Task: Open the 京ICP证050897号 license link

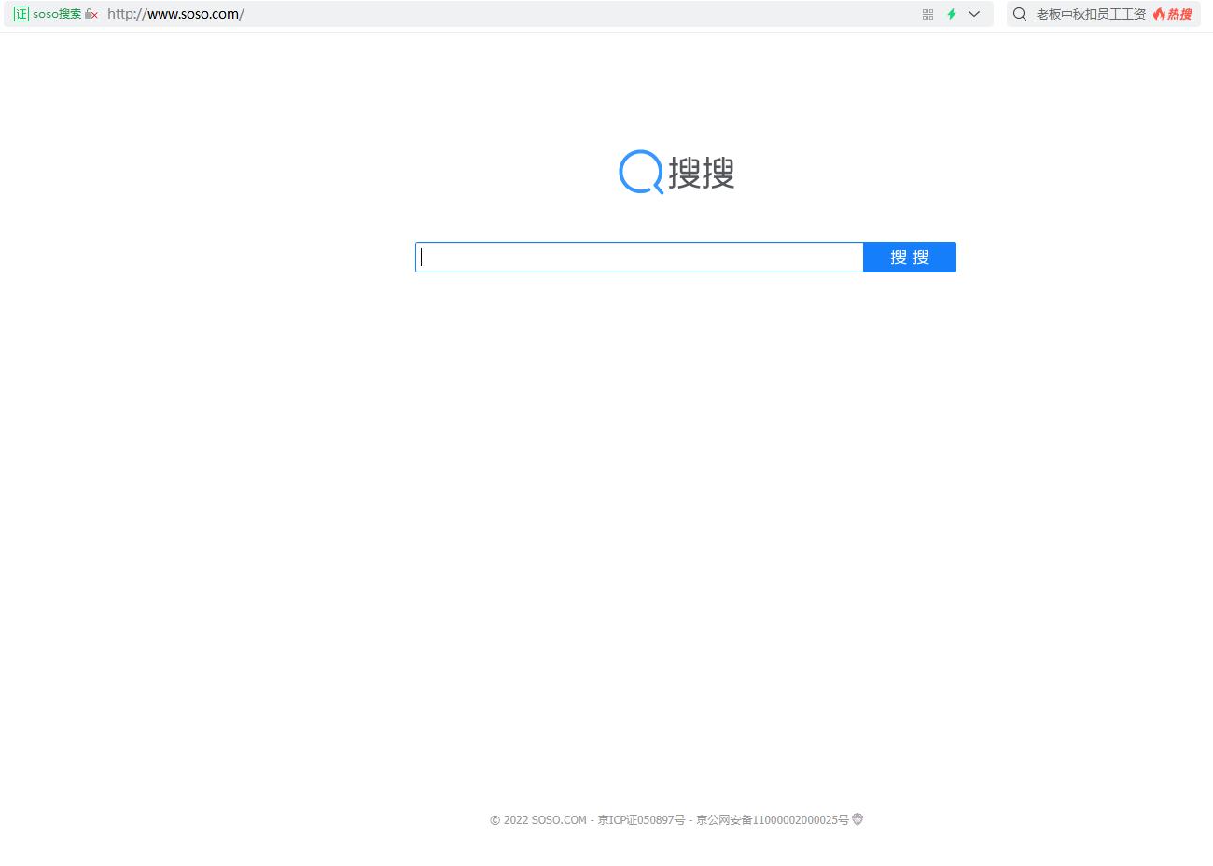Action: pyautogui.click(x=641, y=820)
